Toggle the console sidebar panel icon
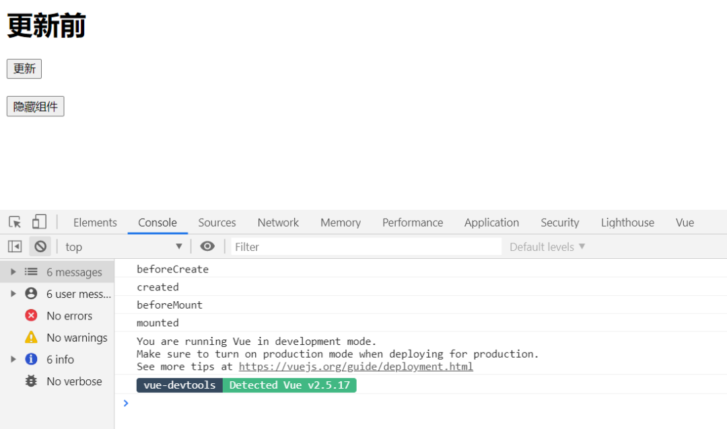The image size is (727, 429). pyautogui.click(x=15, y=247)
